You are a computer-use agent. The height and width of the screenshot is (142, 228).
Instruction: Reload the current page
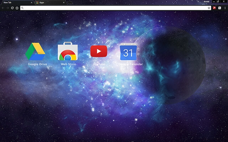[12, 8]
